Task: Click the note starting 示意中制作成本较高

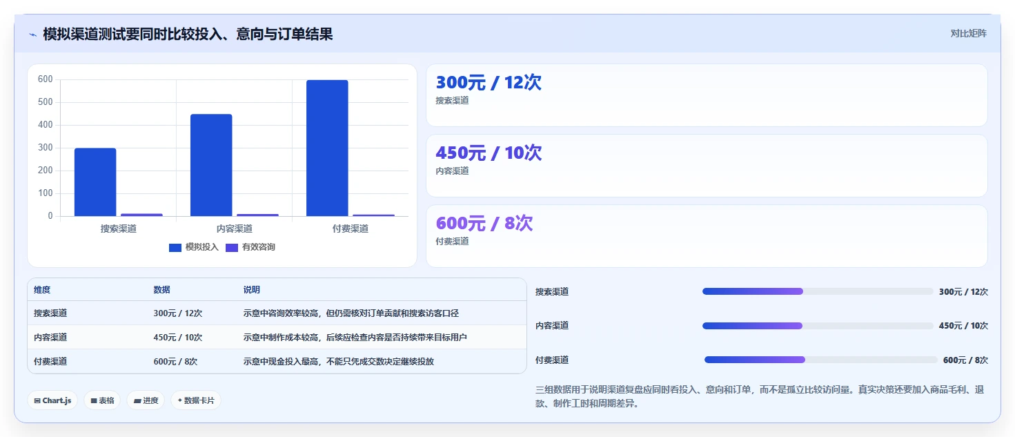Action: [355, 338]
